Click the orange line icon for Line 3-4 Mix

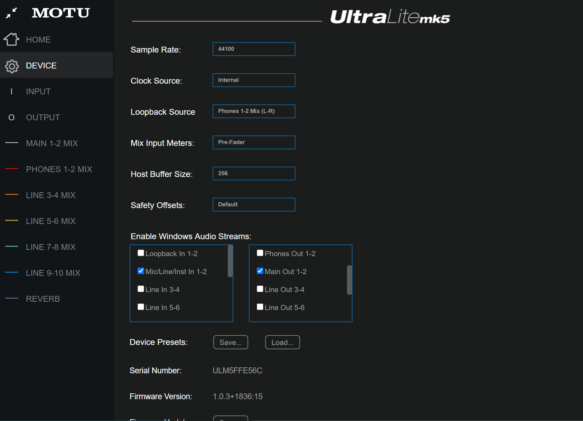11,195
